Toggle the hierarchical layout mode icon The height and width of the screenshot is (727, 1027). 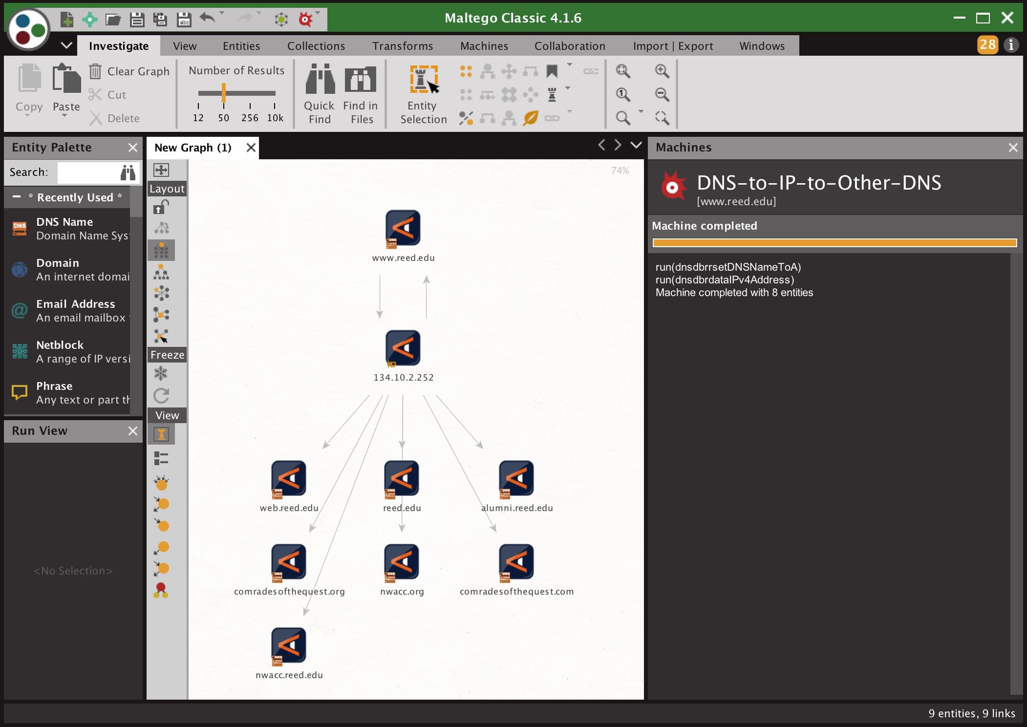[161, 272]
